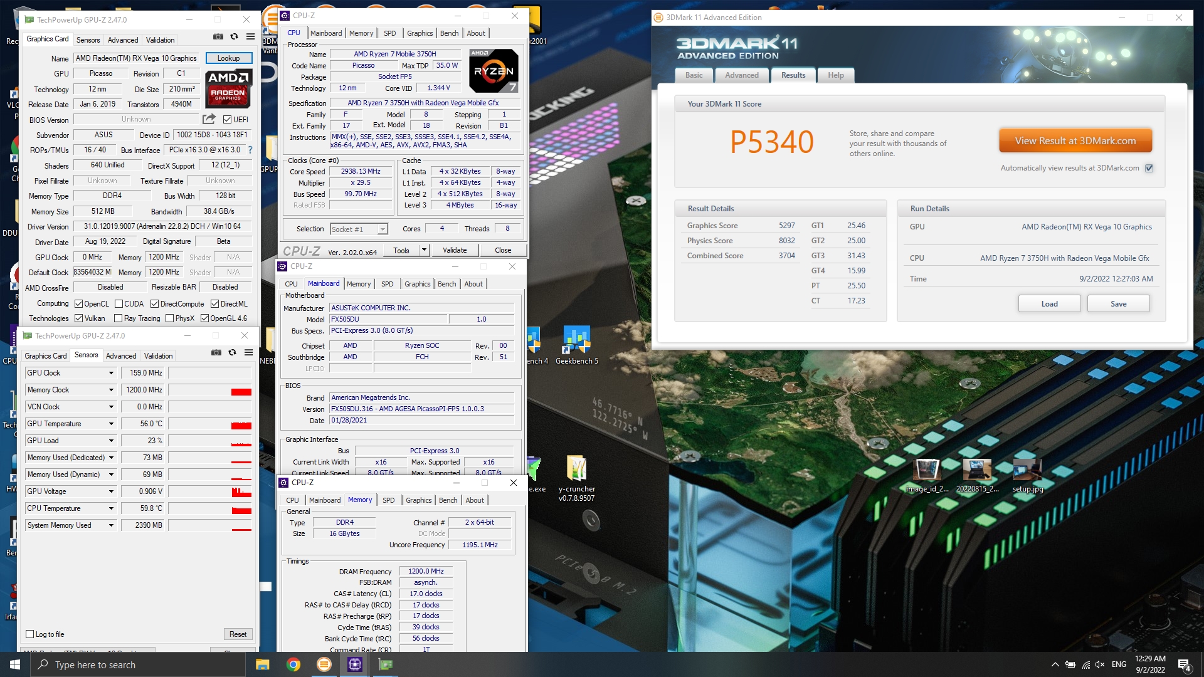The height and width of the screenshot is (677, 1204).
Task: Expand the GPU Voltage sensor dropdown
Action: click(x=111, y=491)
